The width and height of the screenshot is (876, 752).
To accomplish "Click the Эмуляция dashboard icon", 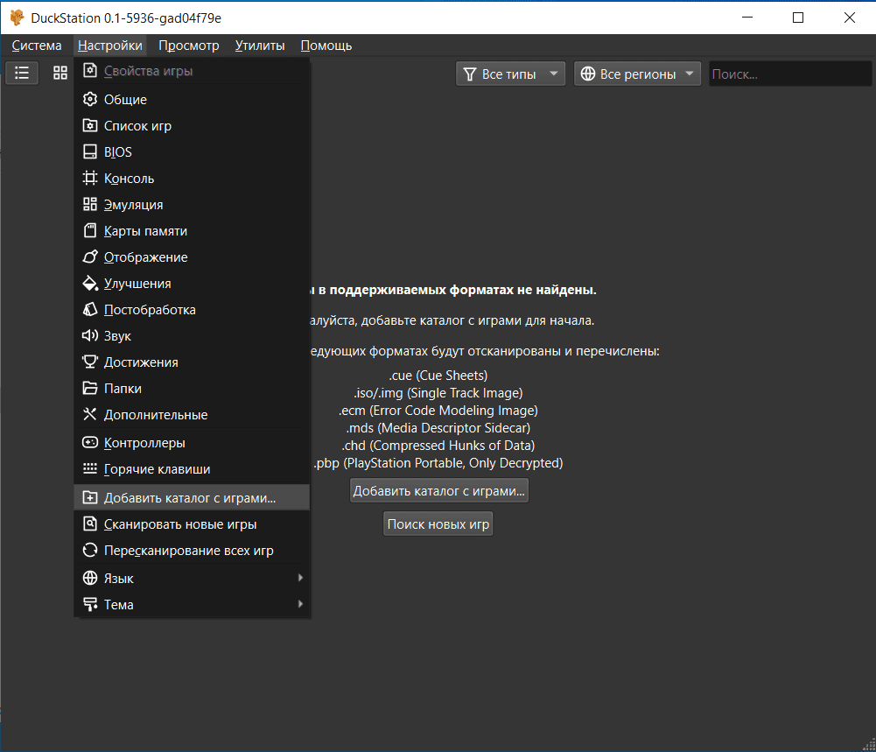I will pyautogui.click(x=90, y=204).
